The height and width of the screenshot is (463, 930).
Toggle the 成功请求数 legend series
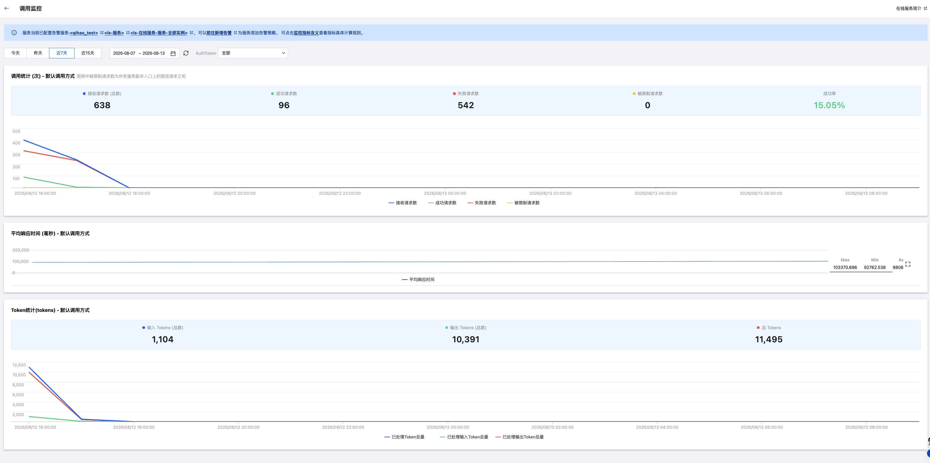pyautogui.click(x=442, y=203)
